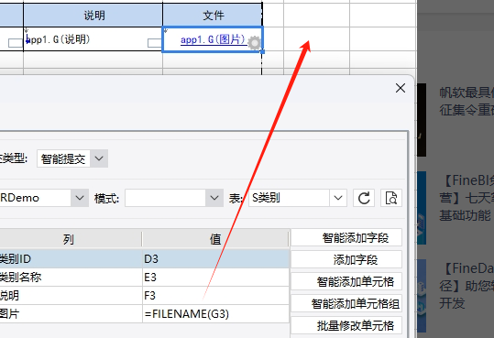
Task: Click the 智能添加单元格 button
Action: (346, 281)
